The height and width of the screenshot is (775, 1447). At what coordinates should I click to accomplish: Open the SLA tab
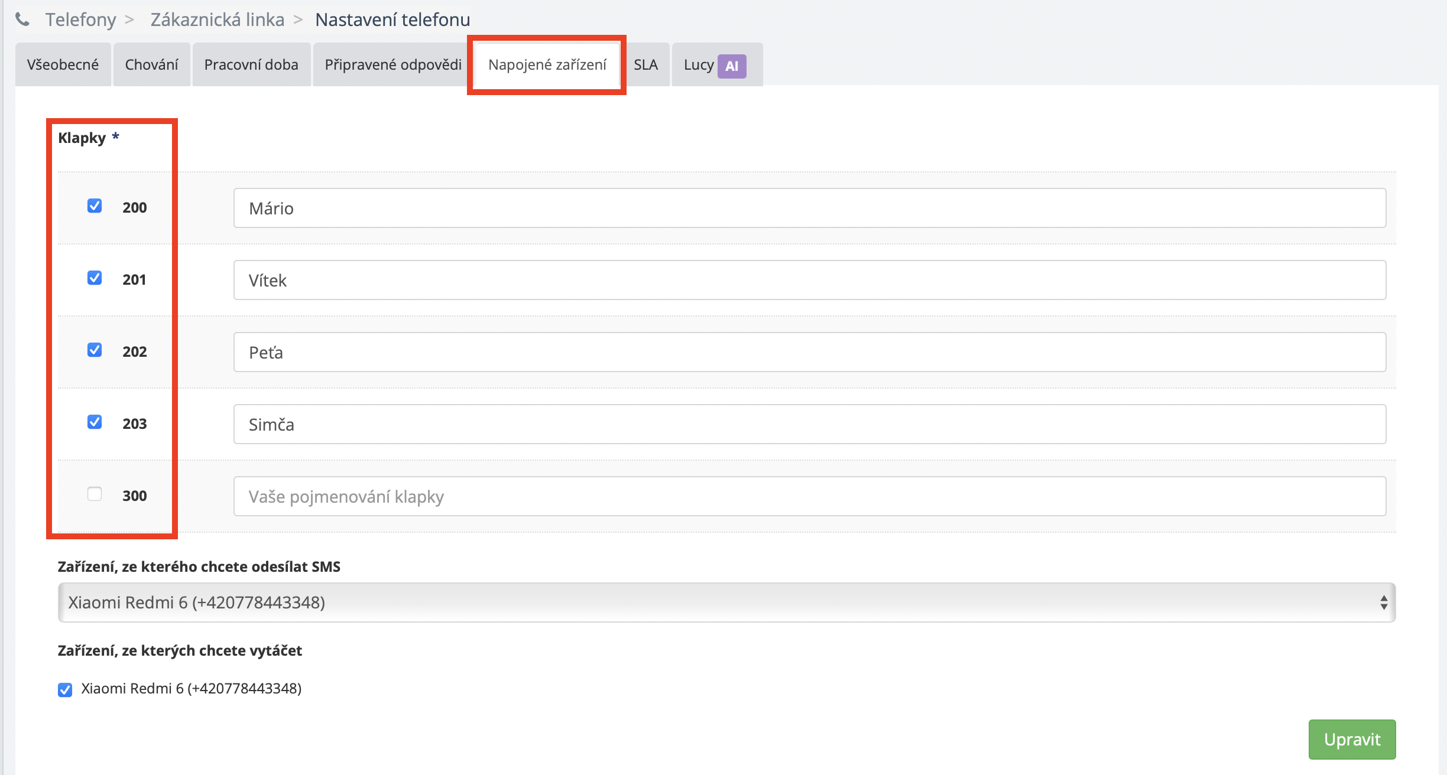(x=645, y=65)
